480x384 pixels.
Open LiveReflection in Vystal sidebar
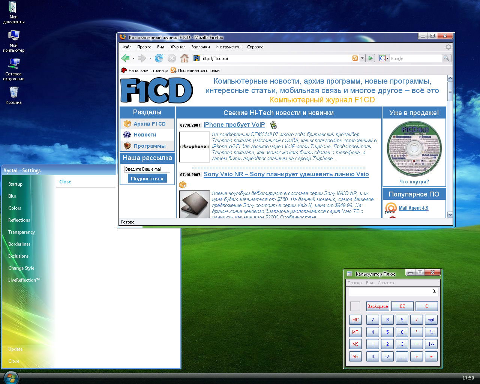pos(24,280)
